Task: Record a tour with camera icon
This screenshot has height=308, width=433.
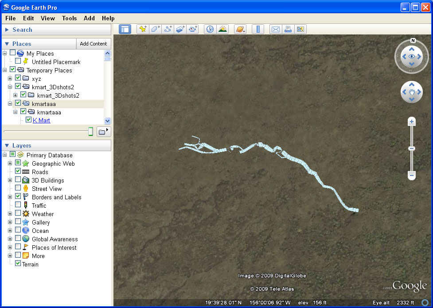Action: [192, 29]
